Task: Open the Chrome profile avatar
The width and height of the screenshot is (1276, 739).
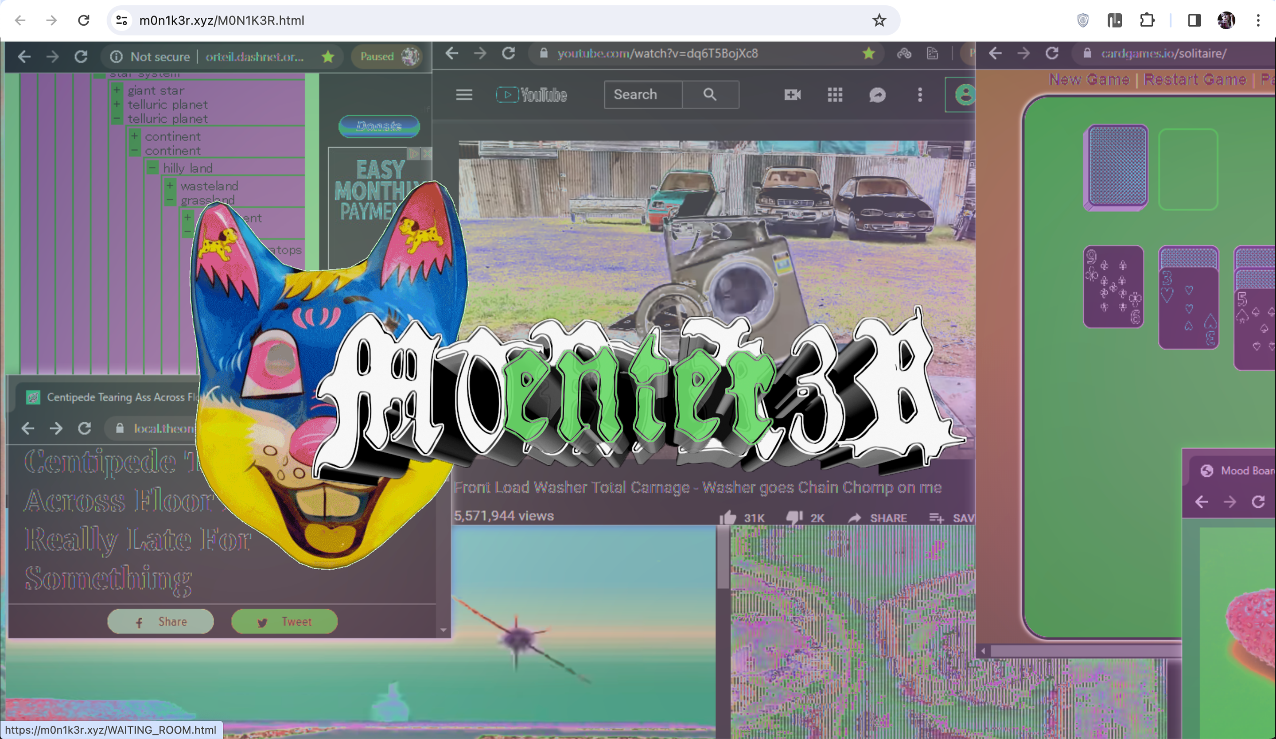Action: point(1226,20)
